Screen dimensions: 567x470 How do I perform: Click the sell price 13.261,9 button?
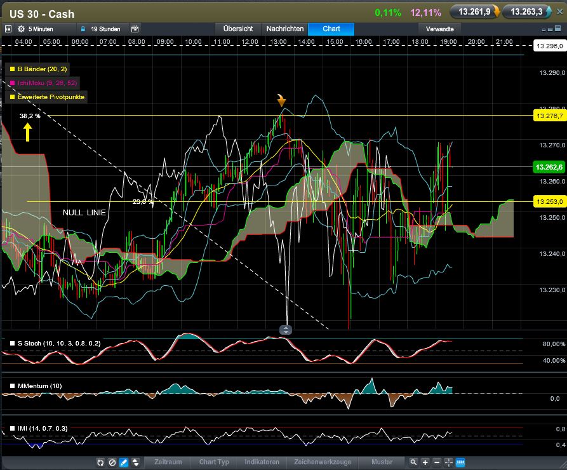[474, 12]
